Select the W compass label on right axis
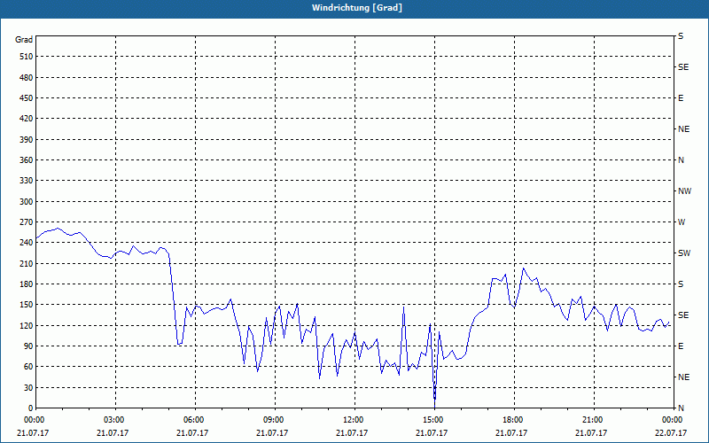Image resolution: width=709 pixels, height=443 pixels. (682, 222)
